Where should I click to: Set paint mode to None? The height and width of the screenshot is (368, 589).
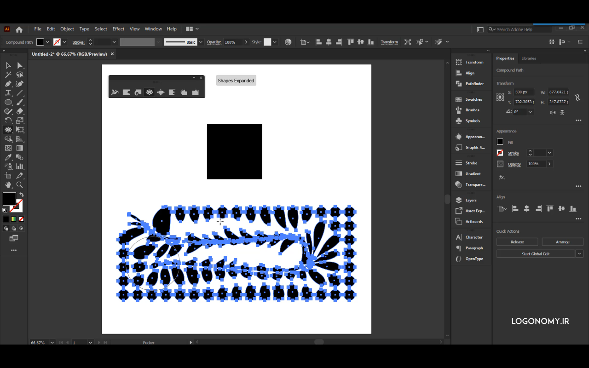click(21, 219)
